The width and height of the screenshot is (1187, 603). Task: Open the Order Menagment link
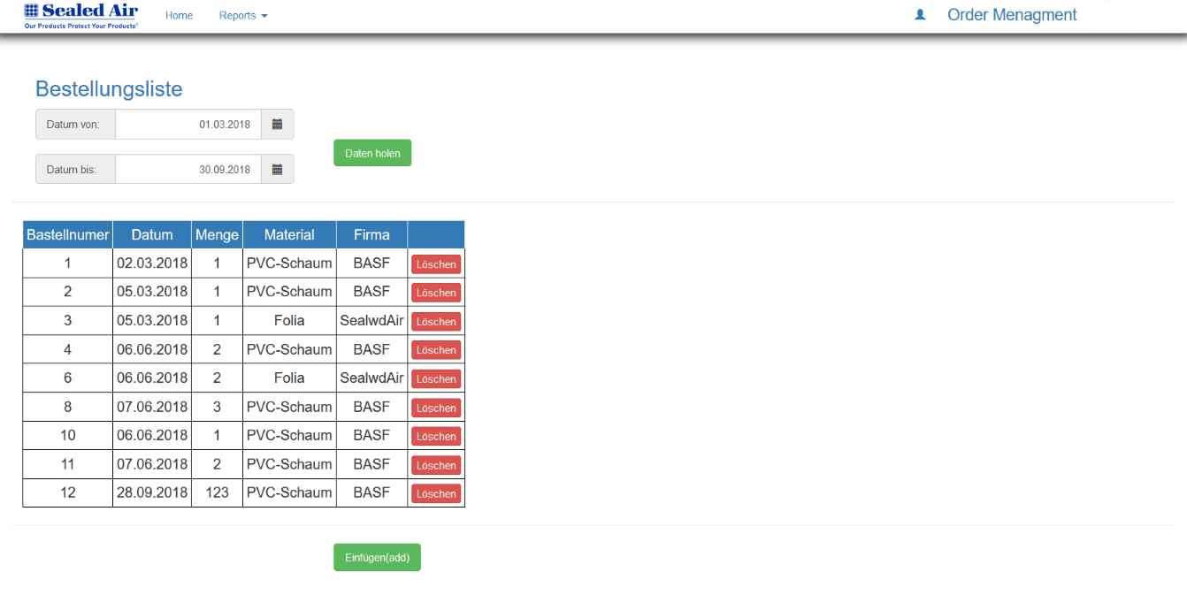tap(1012, 15)
